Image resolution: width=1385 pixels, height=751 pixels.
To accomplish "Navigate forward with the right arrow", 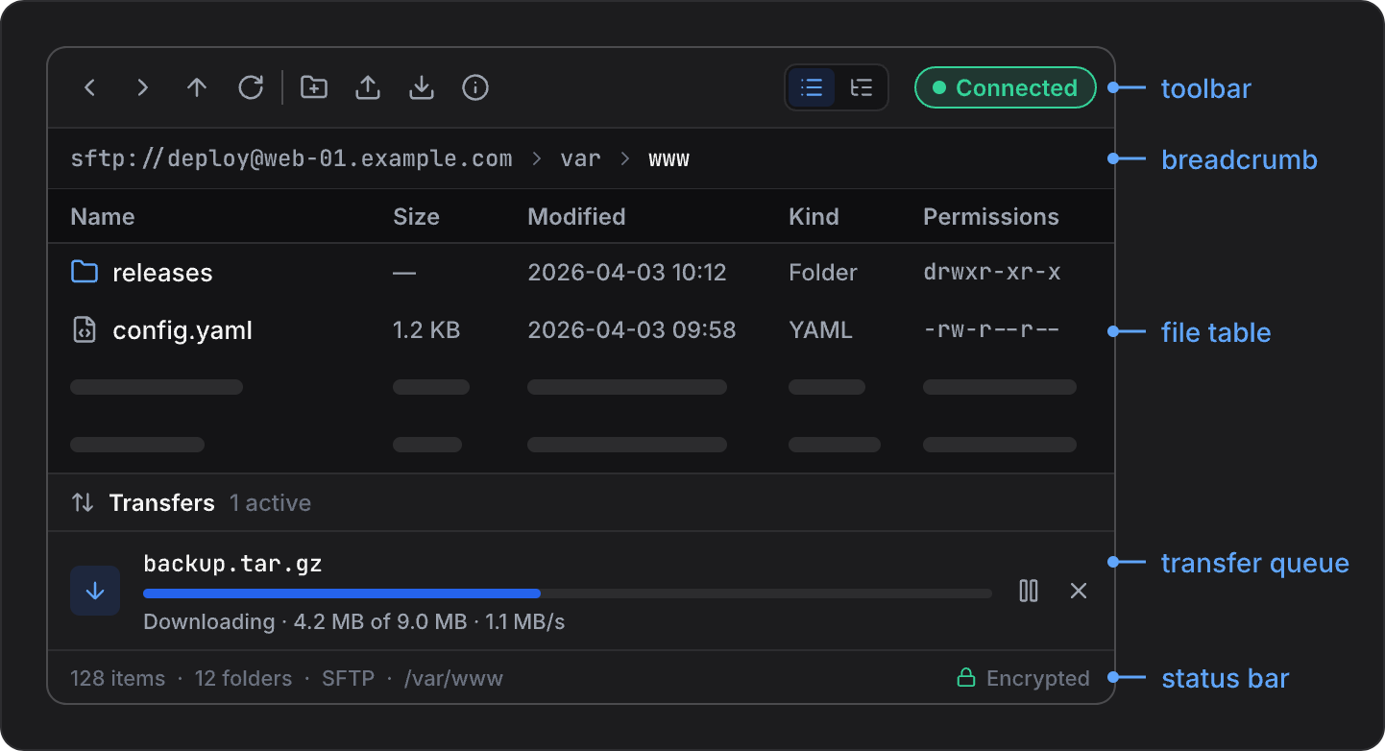I will 143,88.
